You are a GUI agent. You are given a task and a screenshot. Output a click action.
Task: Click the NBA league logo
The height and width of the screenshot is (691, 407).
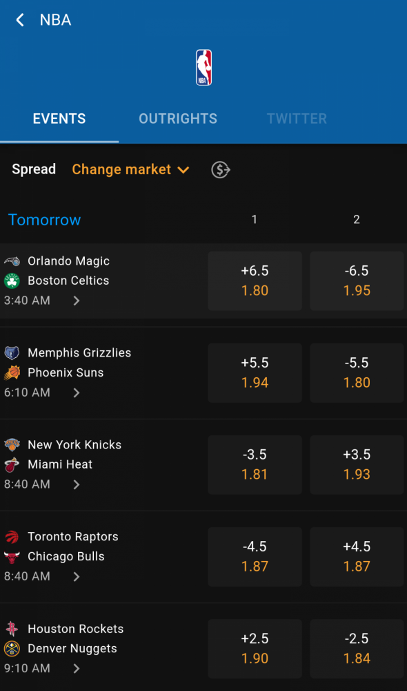coord(203,68)
